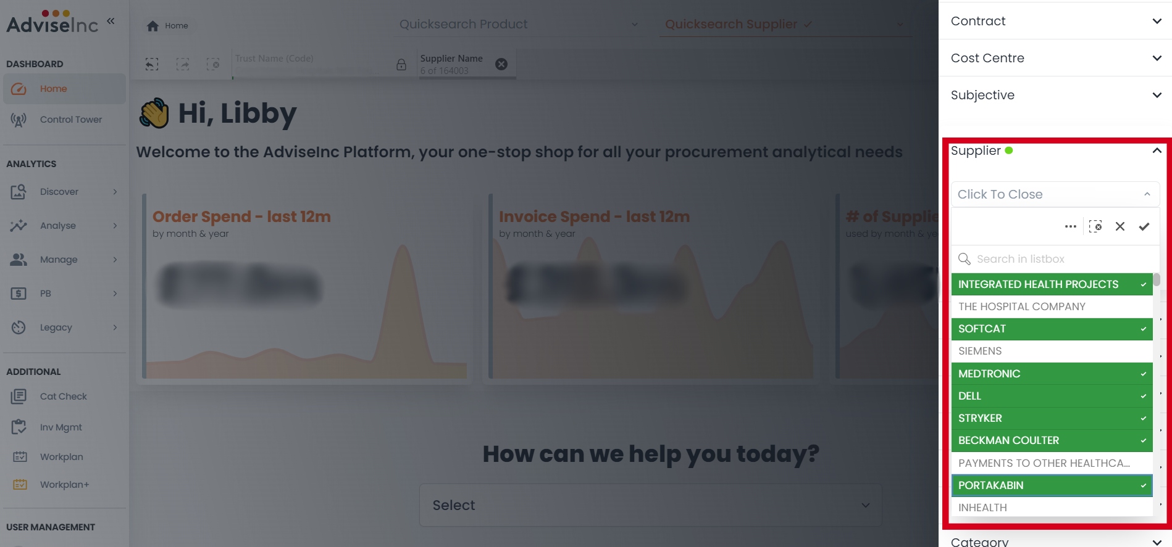Click the AdviseInc logo
The image size is (1172, 547).
[52, 22]
